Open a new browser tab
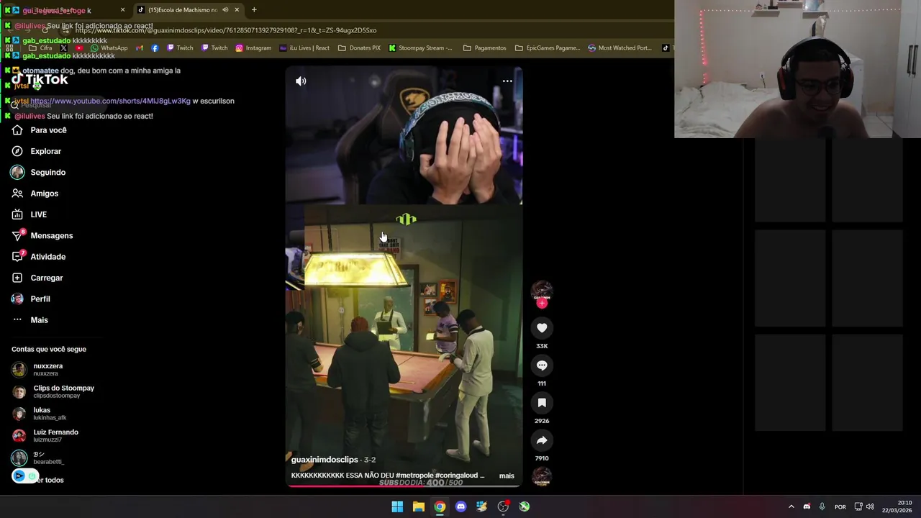 (254, 10)
